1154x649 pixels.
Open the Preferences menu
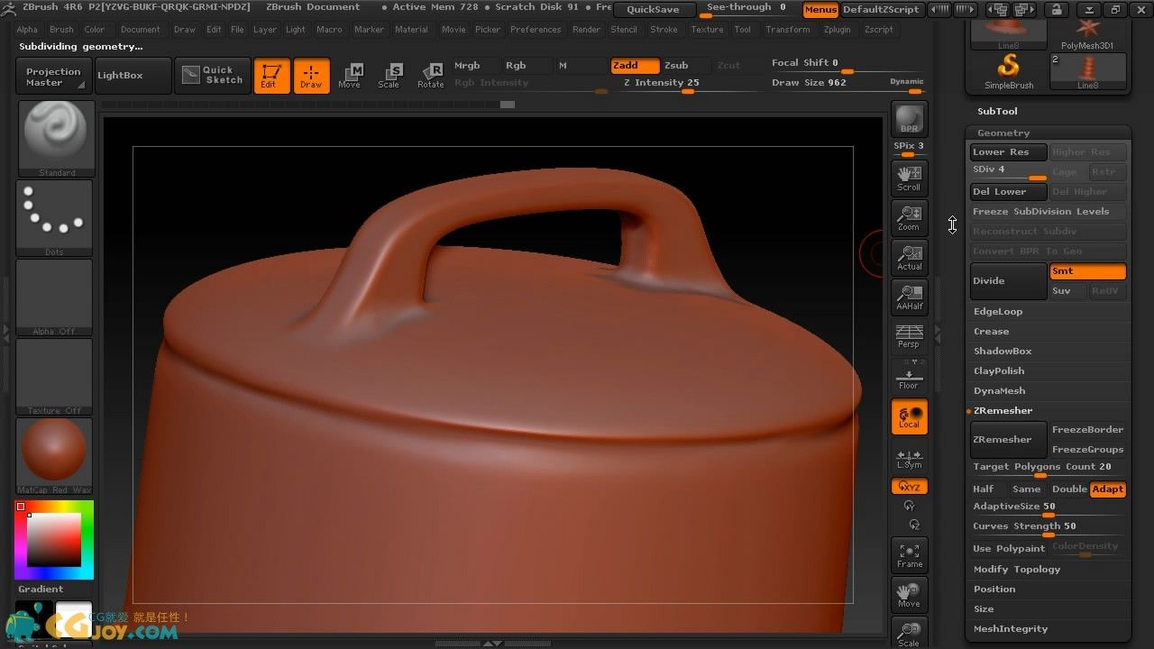[x=536, y=30]
